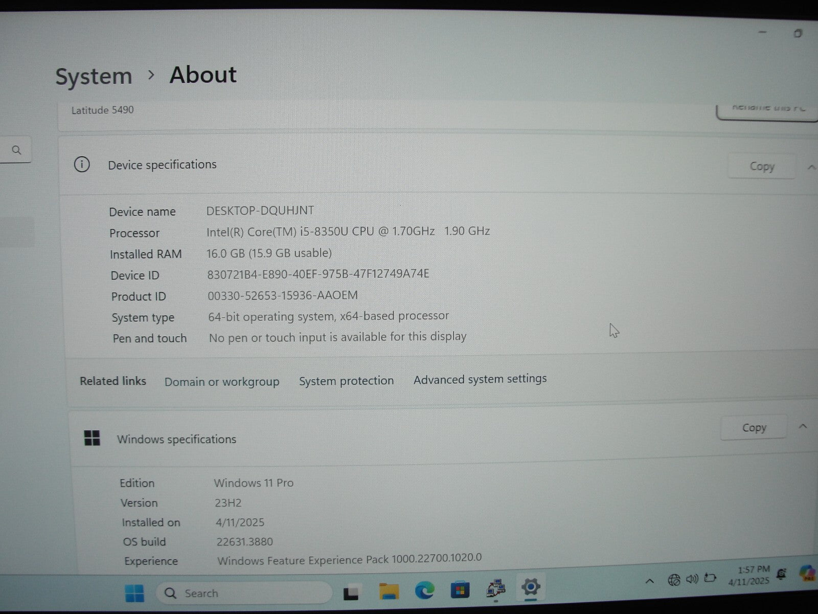Click the taskbar Search box
This screenshot has width=818, height=614.
coord(244,593)
